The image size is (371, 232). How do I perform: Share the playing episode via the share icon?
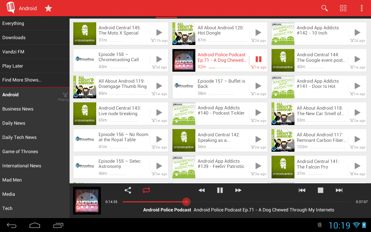coord(128,190)
